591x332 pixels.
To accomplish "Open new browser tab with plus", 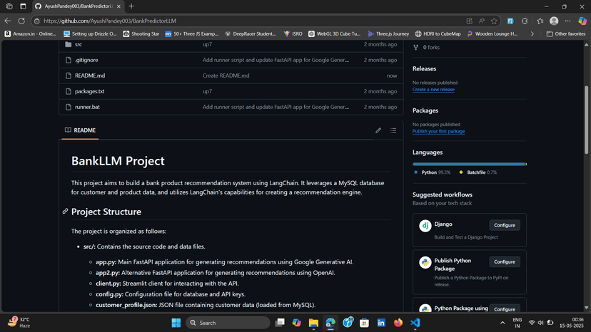I will click(x=131, y=6).
